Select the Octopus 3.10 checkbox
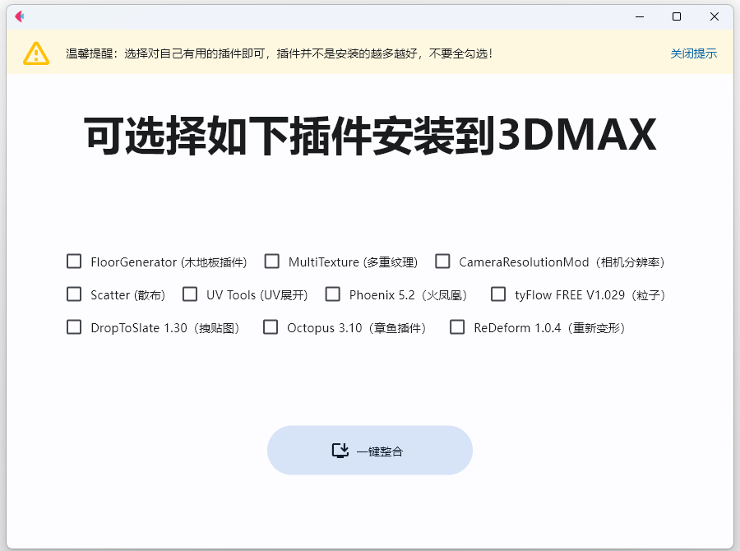Viewport: 740px width, 551px height. pos(271,326)
